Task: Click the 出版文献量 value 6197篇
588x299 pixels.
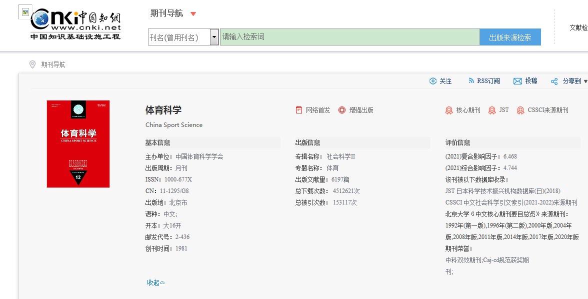Action: tap(340, 179)
